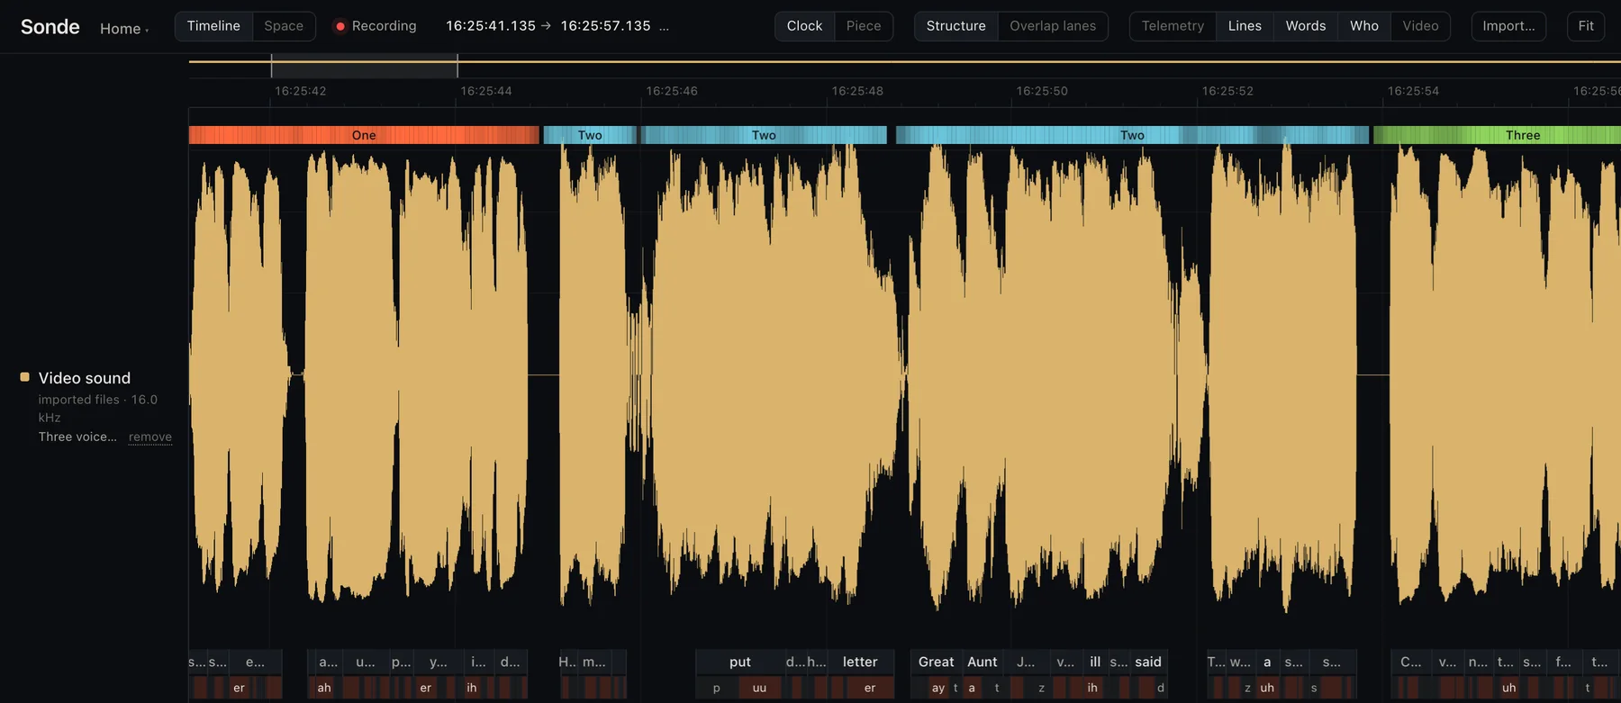Click the phoneme 'p' under 'put'
The width and height of the screenshot is (1621, 703).
coord(717,688)
